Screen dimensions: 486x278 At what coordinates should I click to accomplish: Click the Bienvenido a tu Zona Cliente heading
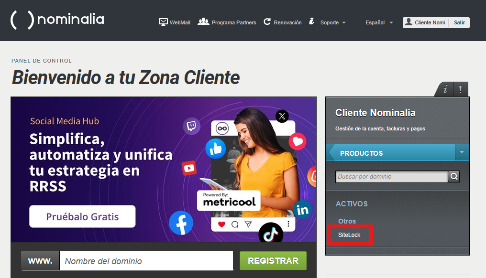point(126,77)
